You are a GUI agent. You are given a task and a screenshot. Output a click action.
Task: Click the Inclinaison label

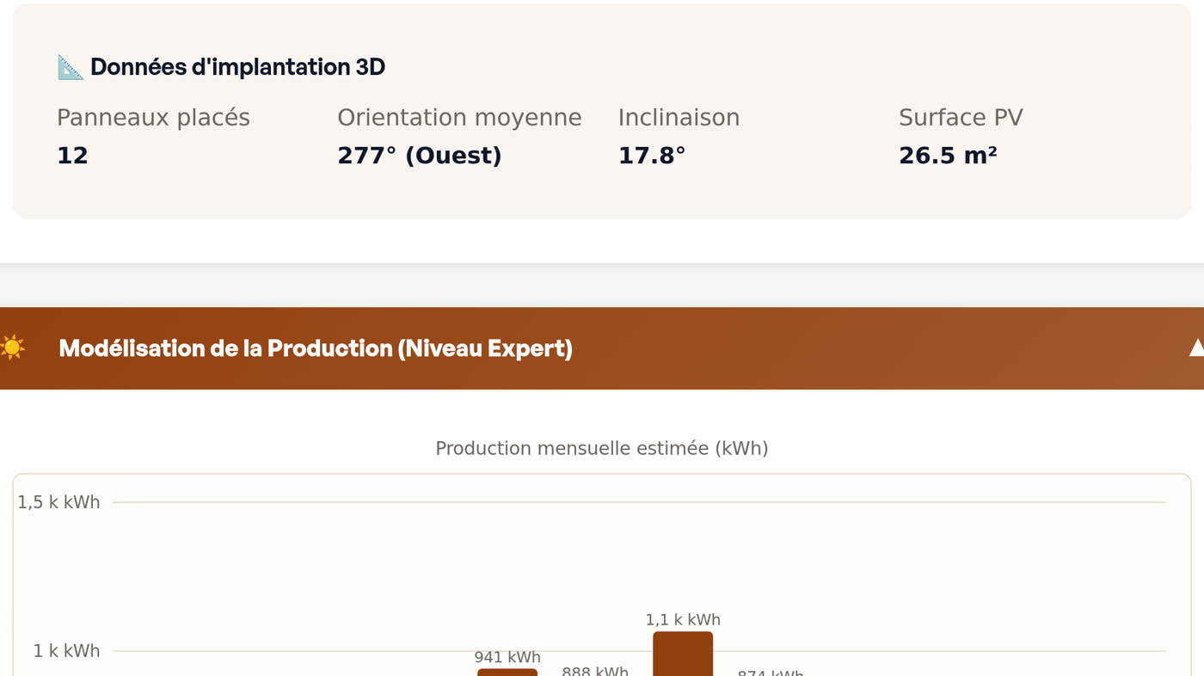coord(679,118)
